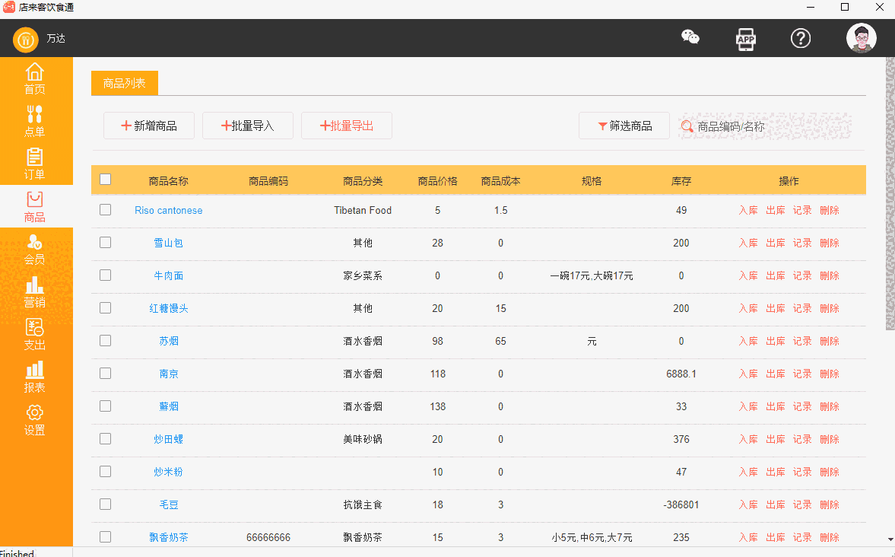Open 报表 reports in sidebar
The height and width of the screenshot is (557, 895).
(x=35, y=377)
